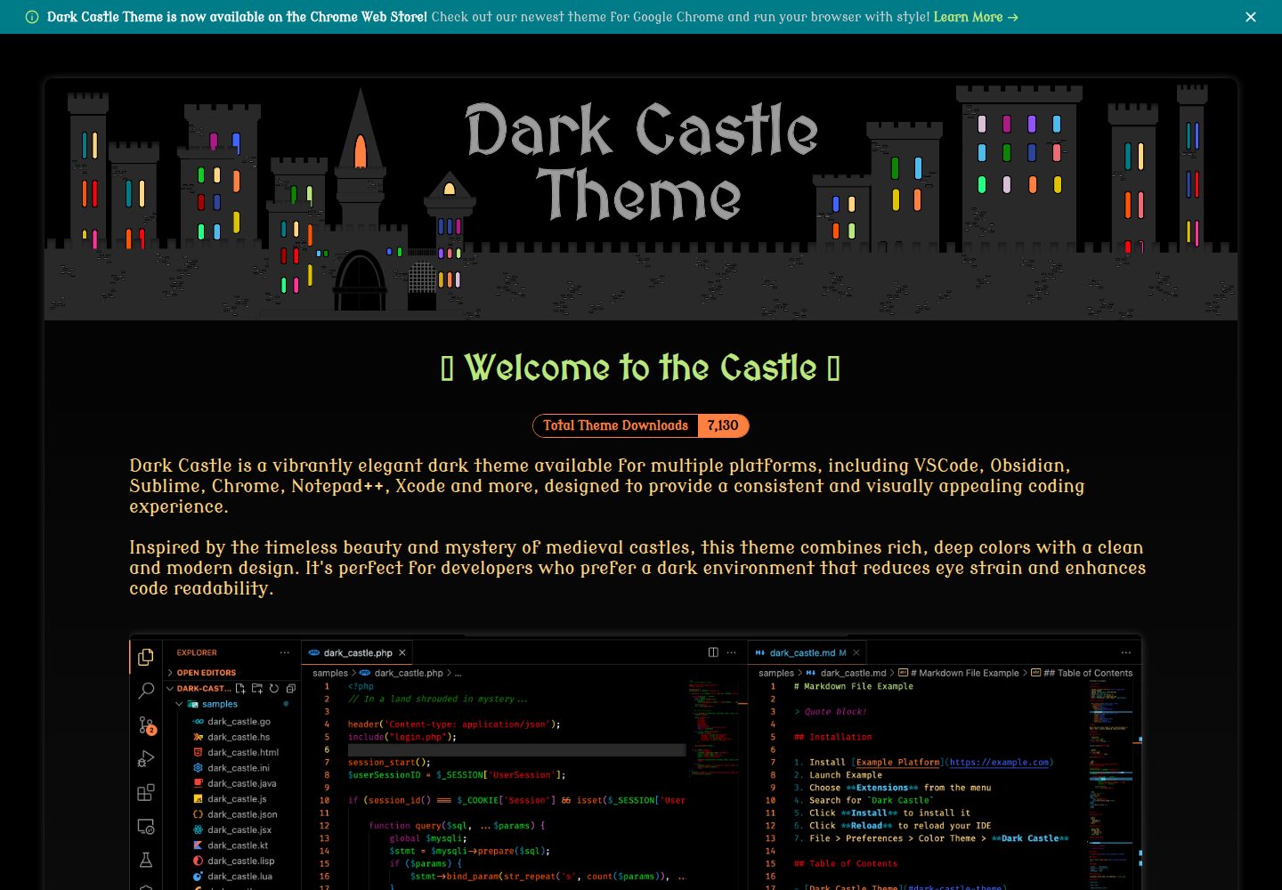
Task: Select dark_castle.kt in file tree
Action: pos(238,845)
